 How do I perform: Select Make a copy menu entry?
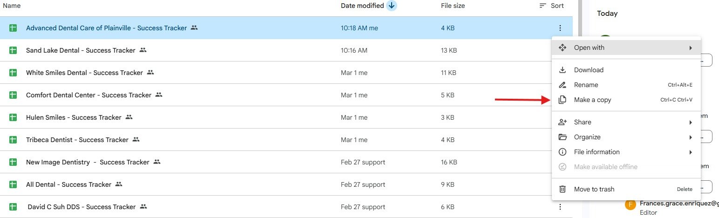[x=592, y=100]
